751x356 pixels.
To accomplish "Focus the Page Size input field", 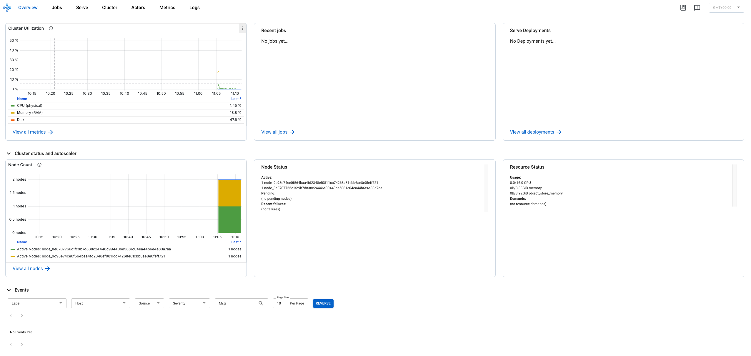I will 281,303.
